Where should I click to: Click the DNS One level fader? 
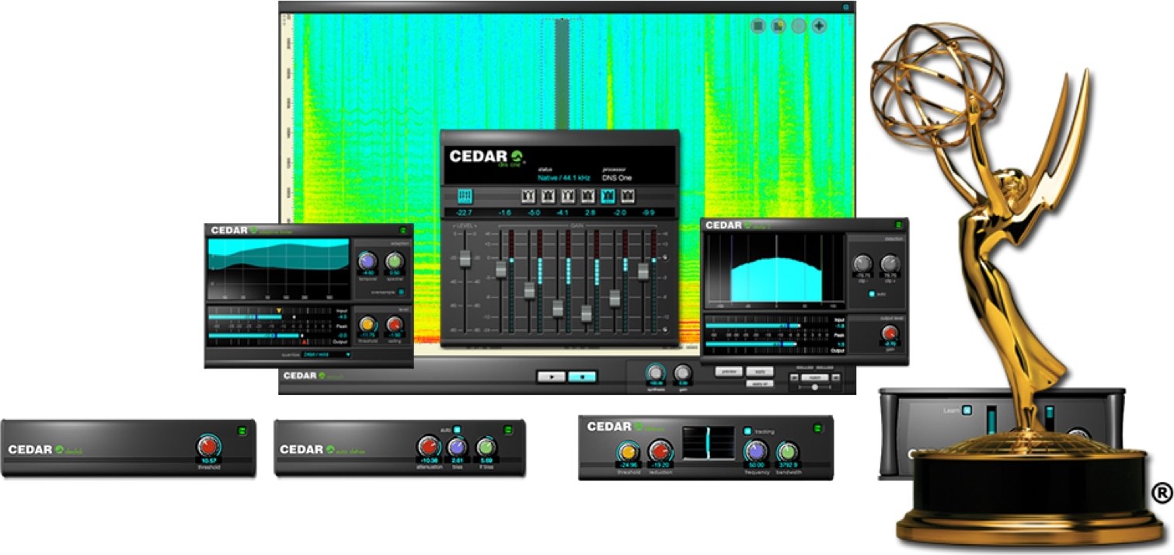[x=465, y=259]
